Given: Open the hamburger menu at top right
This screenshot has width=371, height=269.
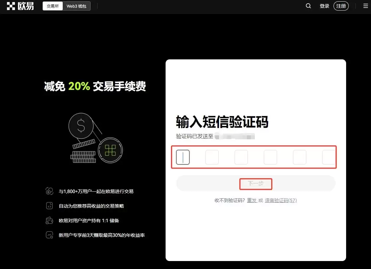Looking at the screenshot, I should coord(365,6).
